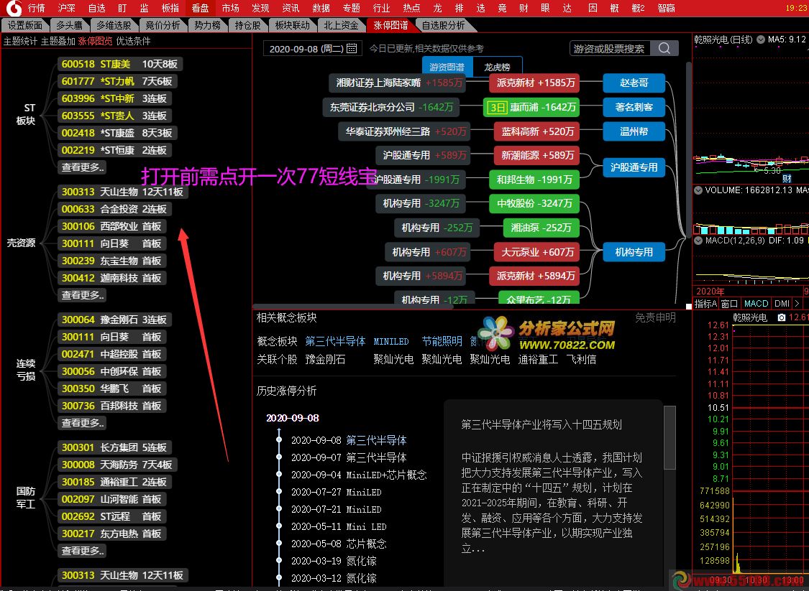Expand 查看更多 under ST板块
809x591 pixels.
(x=83, y=167)
